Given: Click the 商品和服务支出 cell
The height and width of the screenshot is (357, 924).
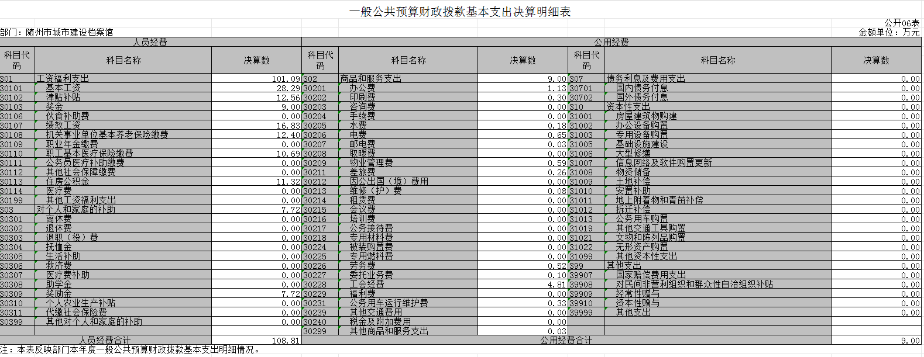Looking at the screenshot, I should pyautogui.click(x=408, y=79).
